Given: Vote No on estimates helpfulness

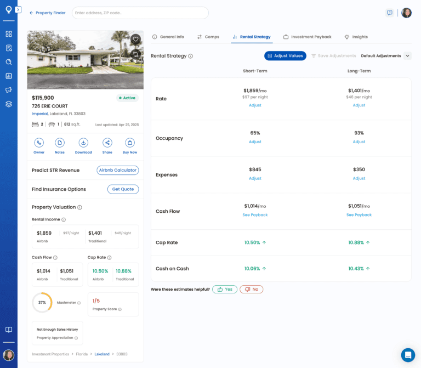Looking at the screenshot, I should 251,289.
